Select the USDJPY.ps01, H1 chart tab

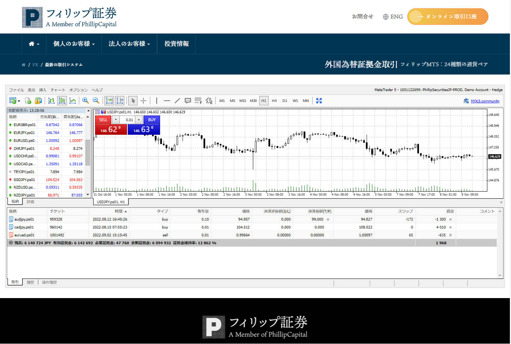pos(111,202)
